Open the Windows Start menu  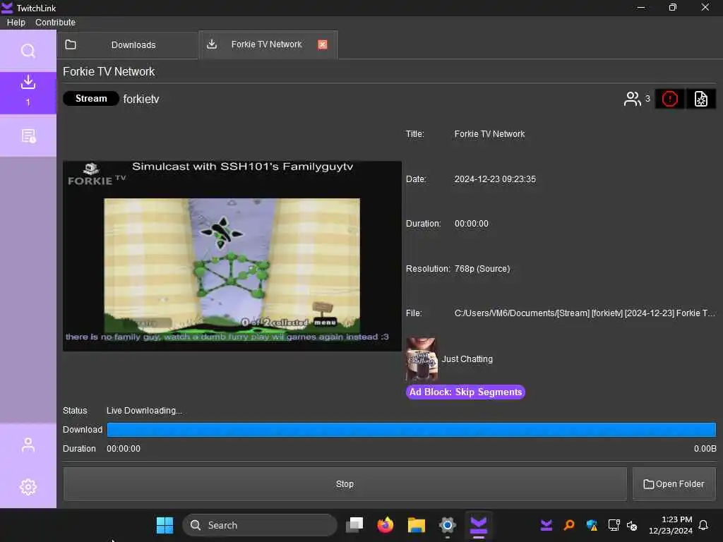(165, 525)
